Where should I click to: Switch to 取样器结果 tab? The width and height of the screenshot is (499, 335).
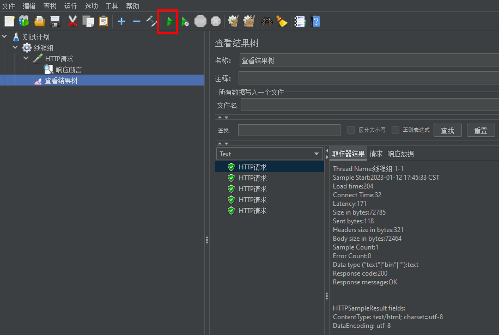click(x=348, y=154)
